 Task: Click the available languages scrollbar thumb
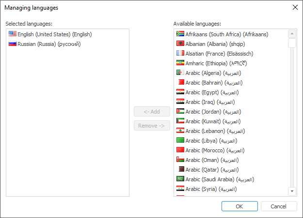[292, 43]
